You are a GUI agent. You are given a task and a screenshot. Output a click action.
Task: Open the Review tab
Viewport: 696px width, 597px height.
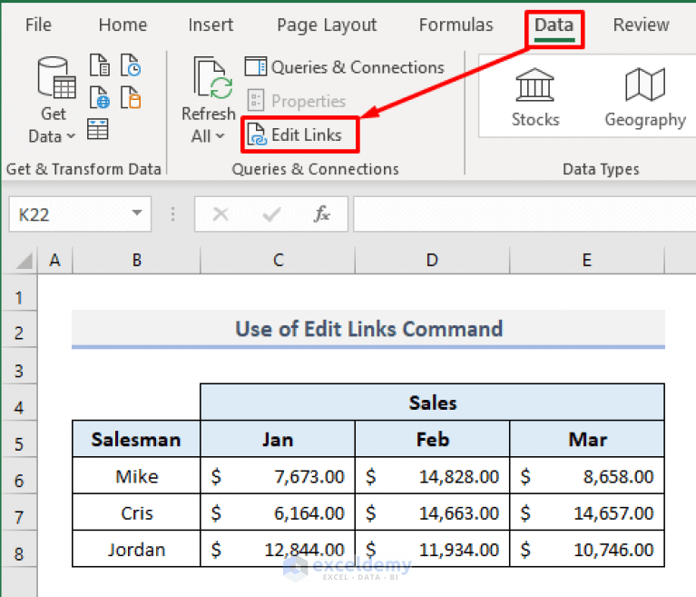[641, 25]
